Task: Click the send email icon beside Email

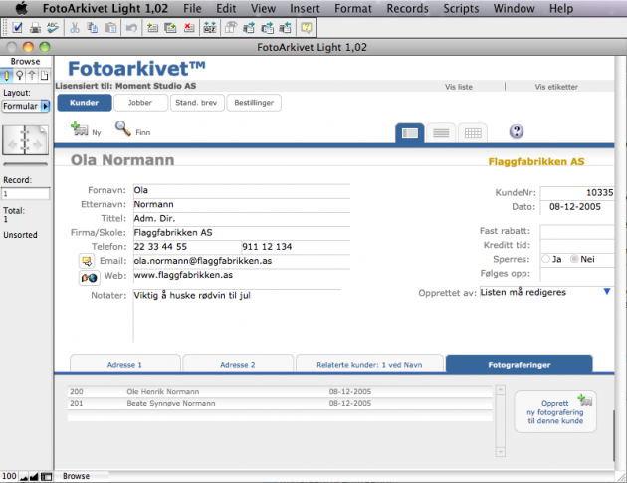Action: pyautogui.click(x=87, y=261)
